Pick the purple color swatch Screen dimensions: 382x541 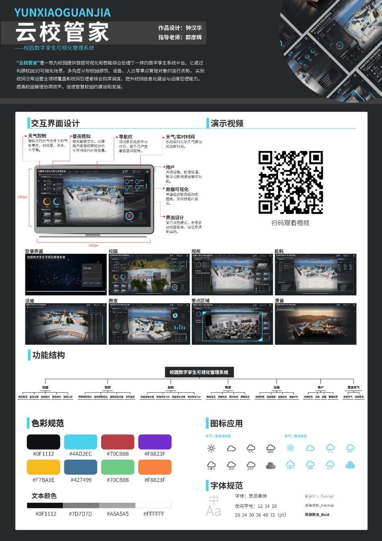[x=155, y=442]
